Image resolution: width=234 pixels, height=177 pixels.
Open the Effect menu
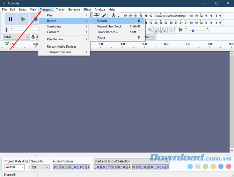87,9
